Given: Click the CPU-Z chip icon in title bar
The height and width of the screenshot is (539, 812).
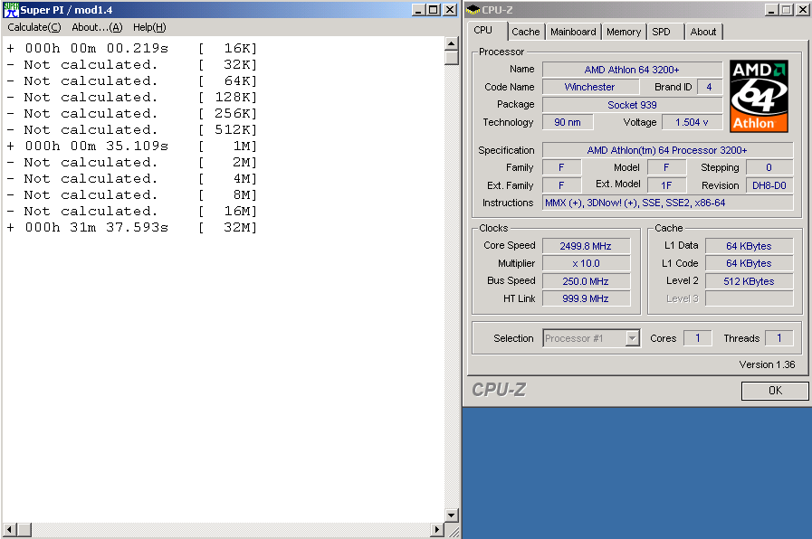Looking at the screenshot, I should click(473, 10).
